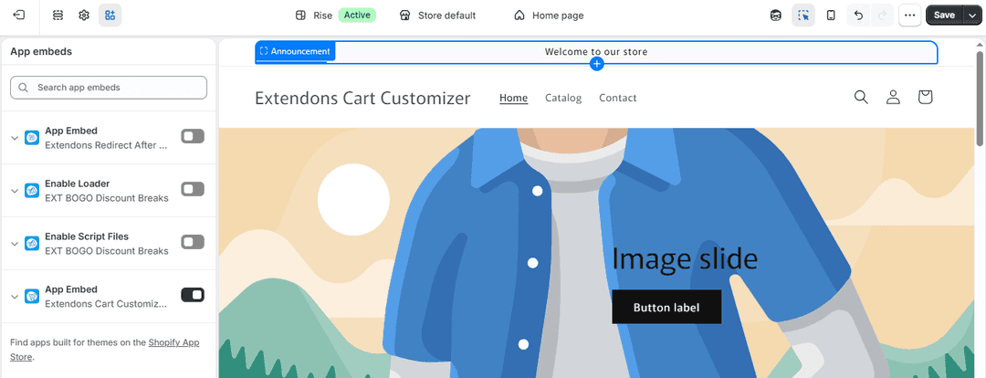Open the Home page template selector
Image resolution: width=986 pixels, height=378 pixels.
coord(549,16)
